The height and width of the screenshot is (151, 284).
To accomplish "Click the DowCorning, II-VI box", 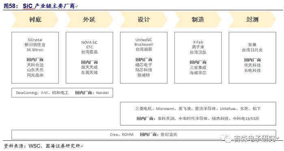I will pos(62,93).
